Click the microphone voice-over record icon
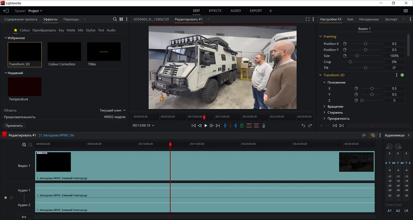 click(264, 126)
